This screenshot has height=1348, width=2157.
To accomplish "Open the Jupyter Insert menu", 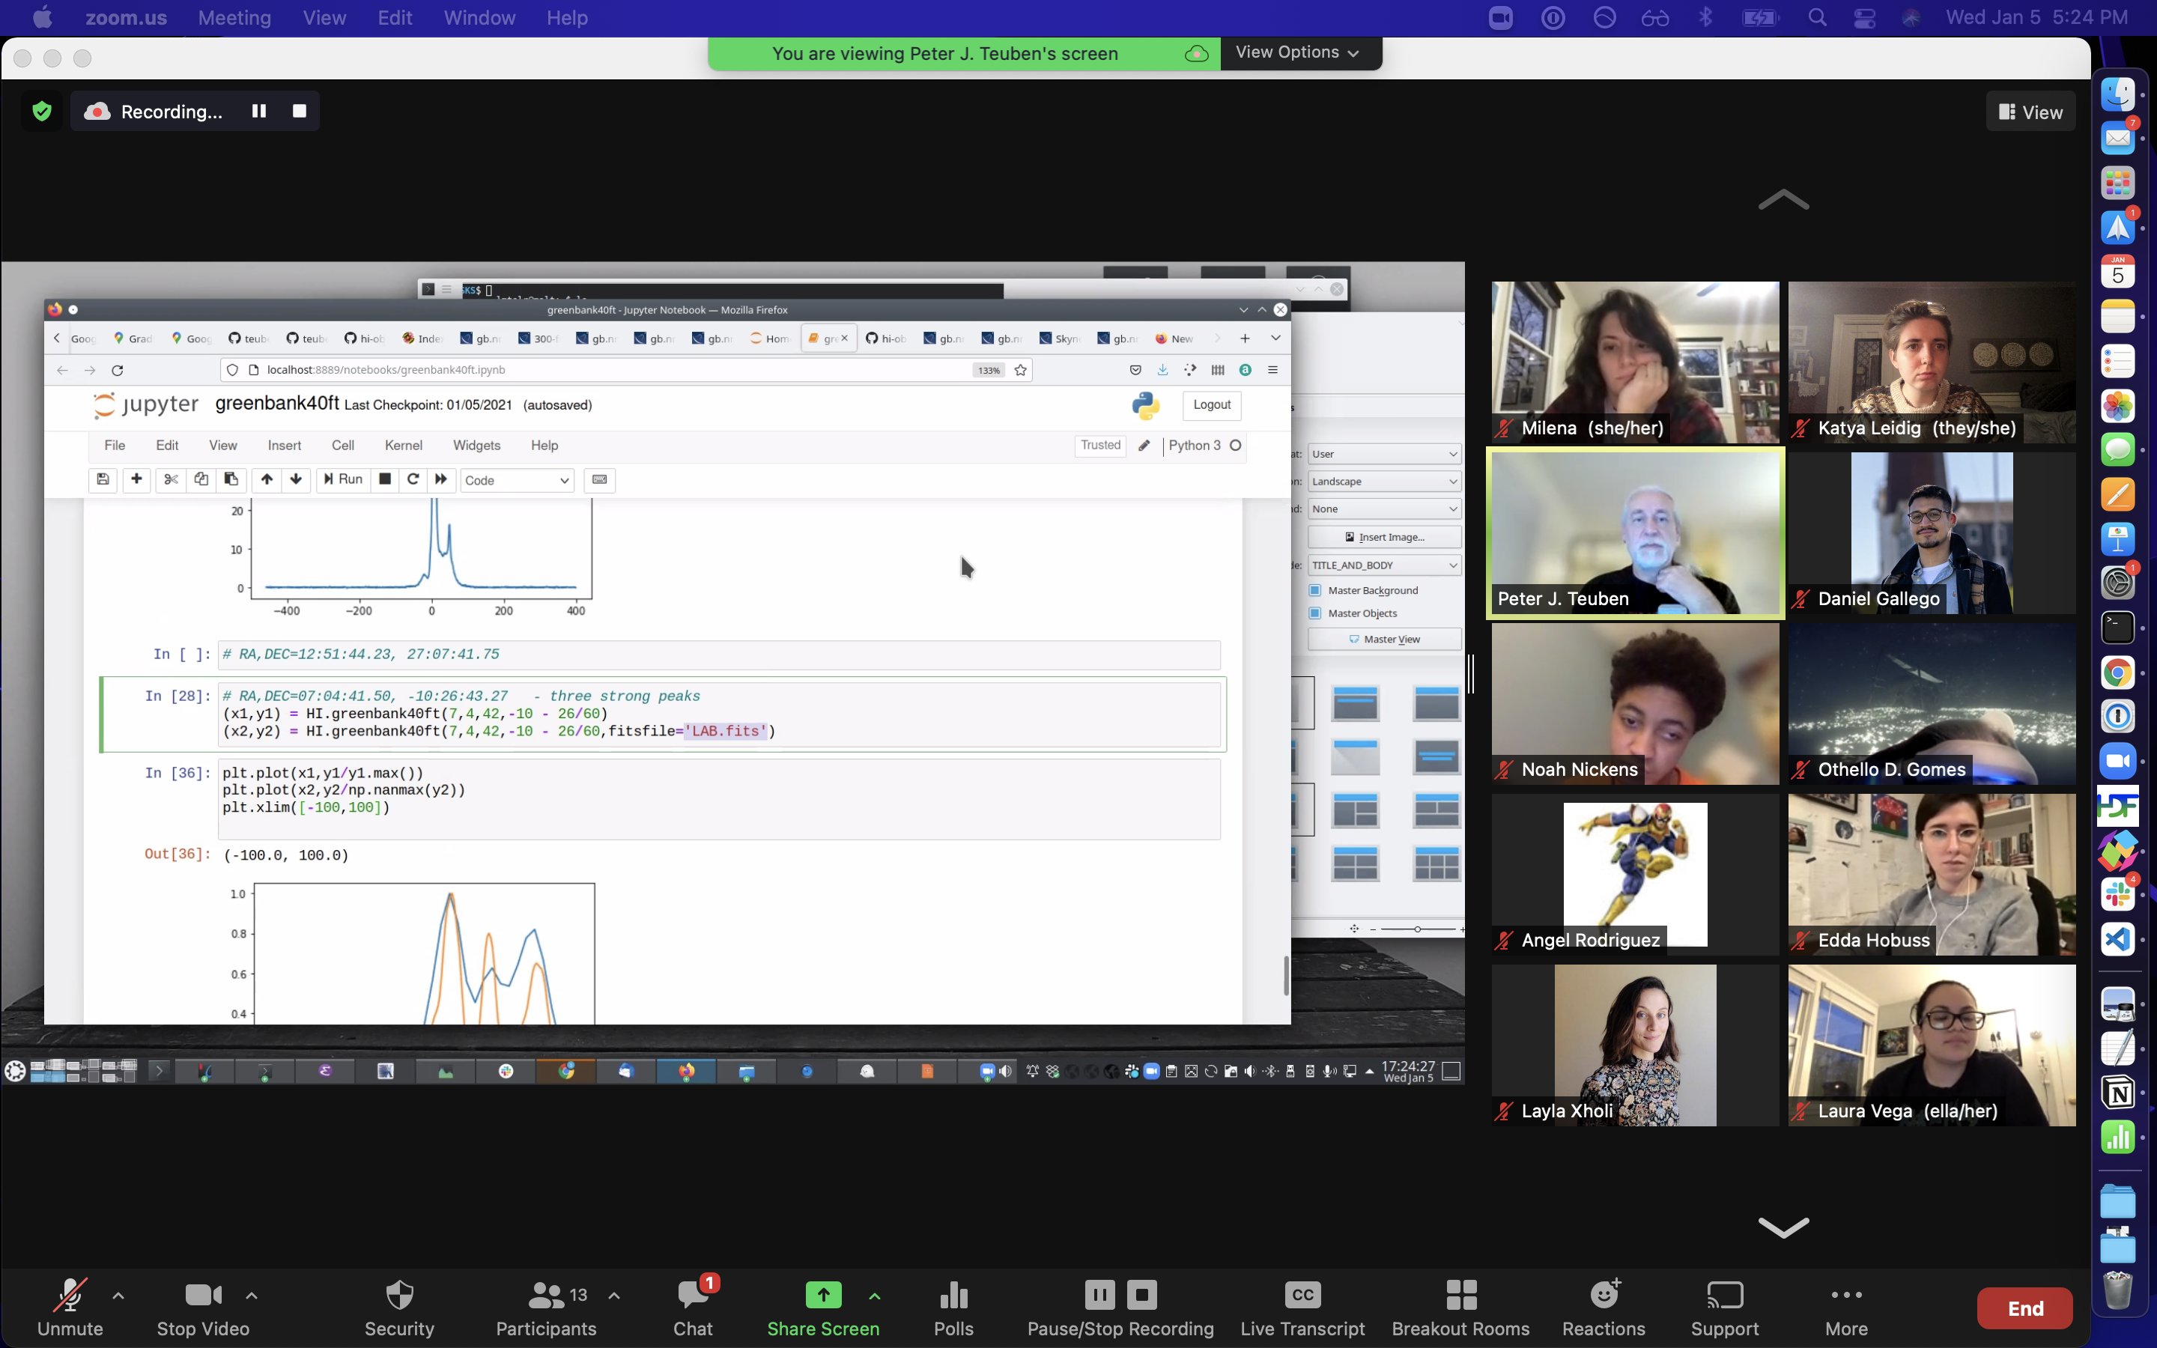I will click(x=285, y=445).
